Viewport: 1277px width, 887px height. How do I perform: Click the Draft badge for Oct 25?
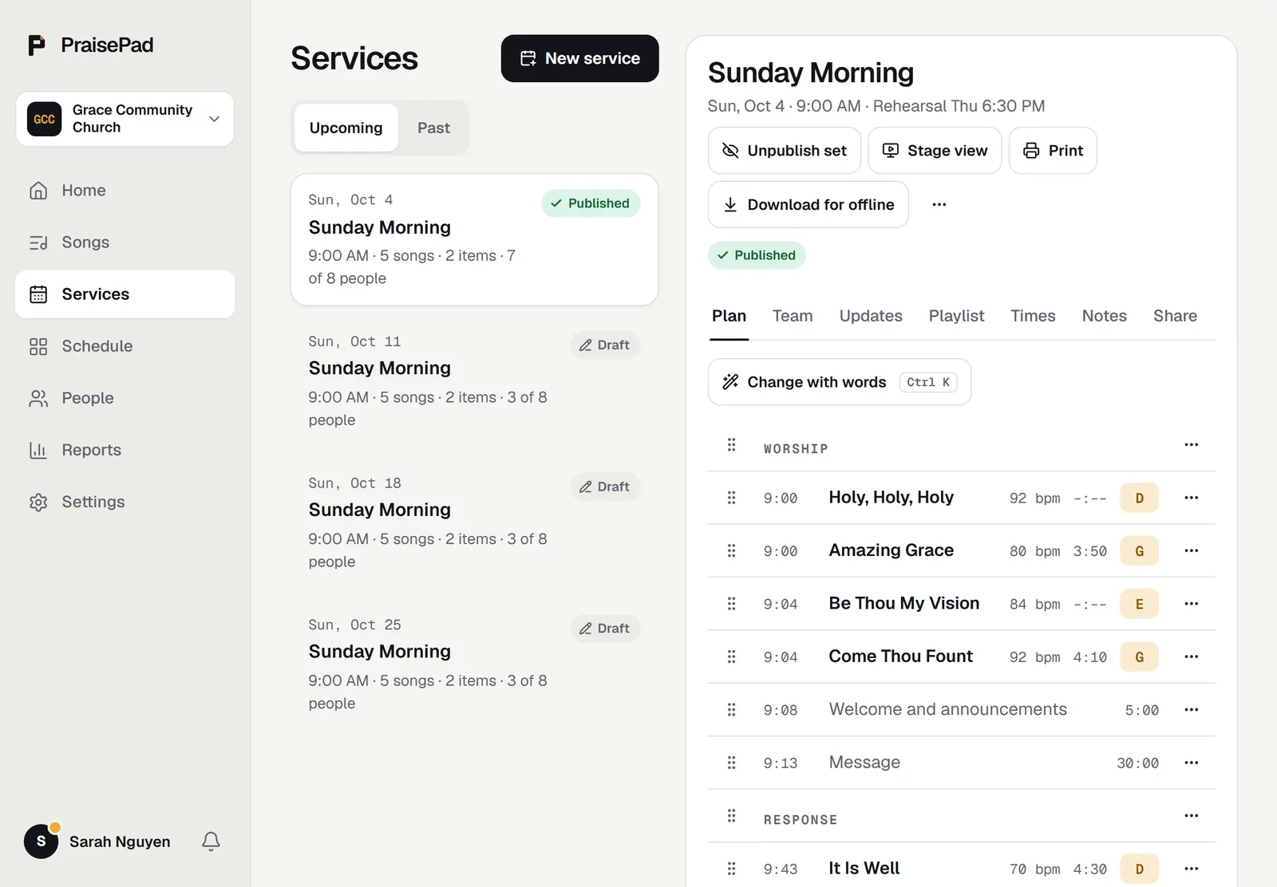pos(604,629)
